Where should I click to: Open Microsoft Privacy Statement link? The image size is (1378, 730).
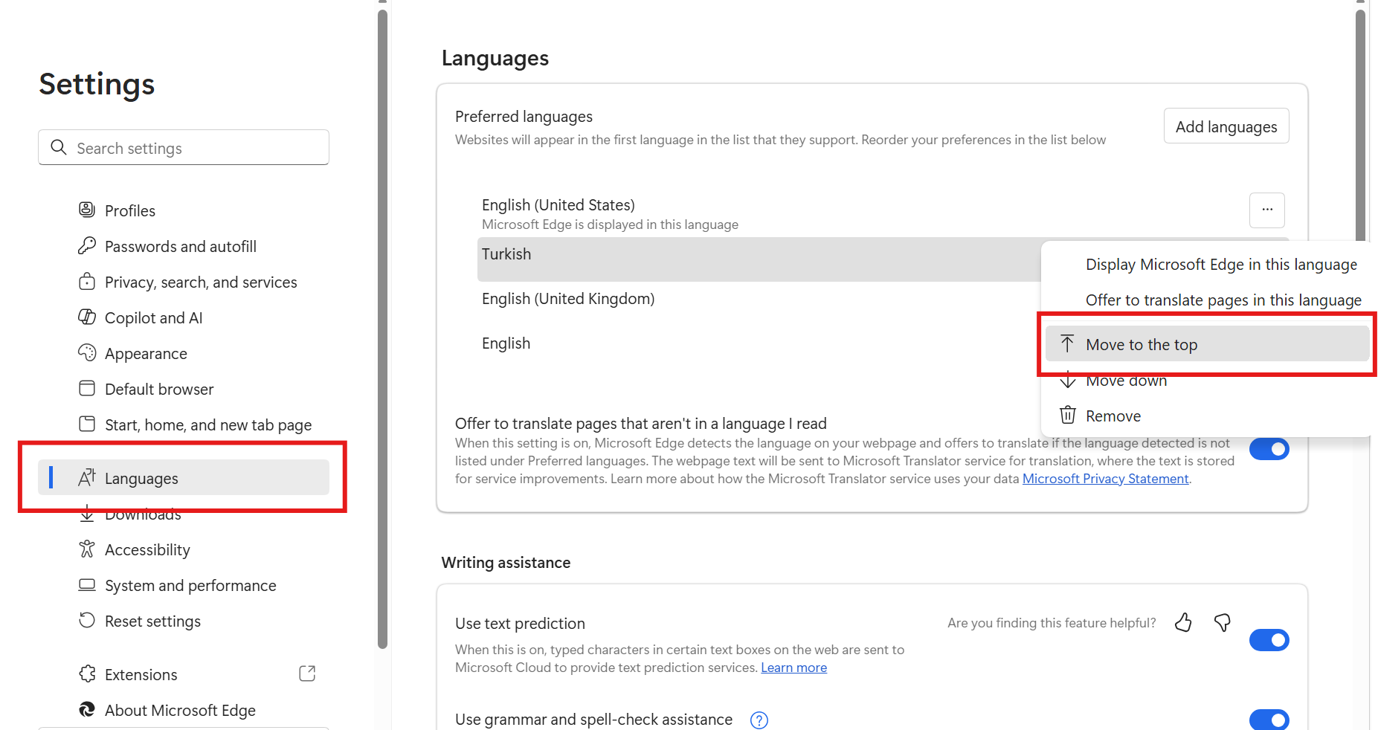pos(1105,479)
